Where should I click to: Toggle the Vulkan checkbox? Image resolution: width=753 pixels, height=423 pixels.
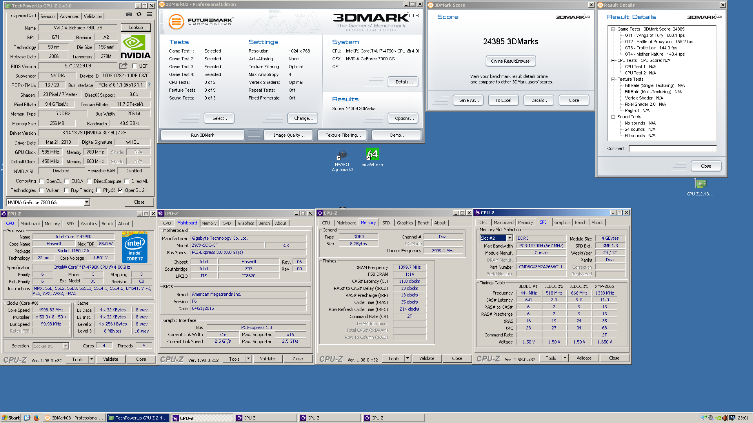[x=42, y=190]
